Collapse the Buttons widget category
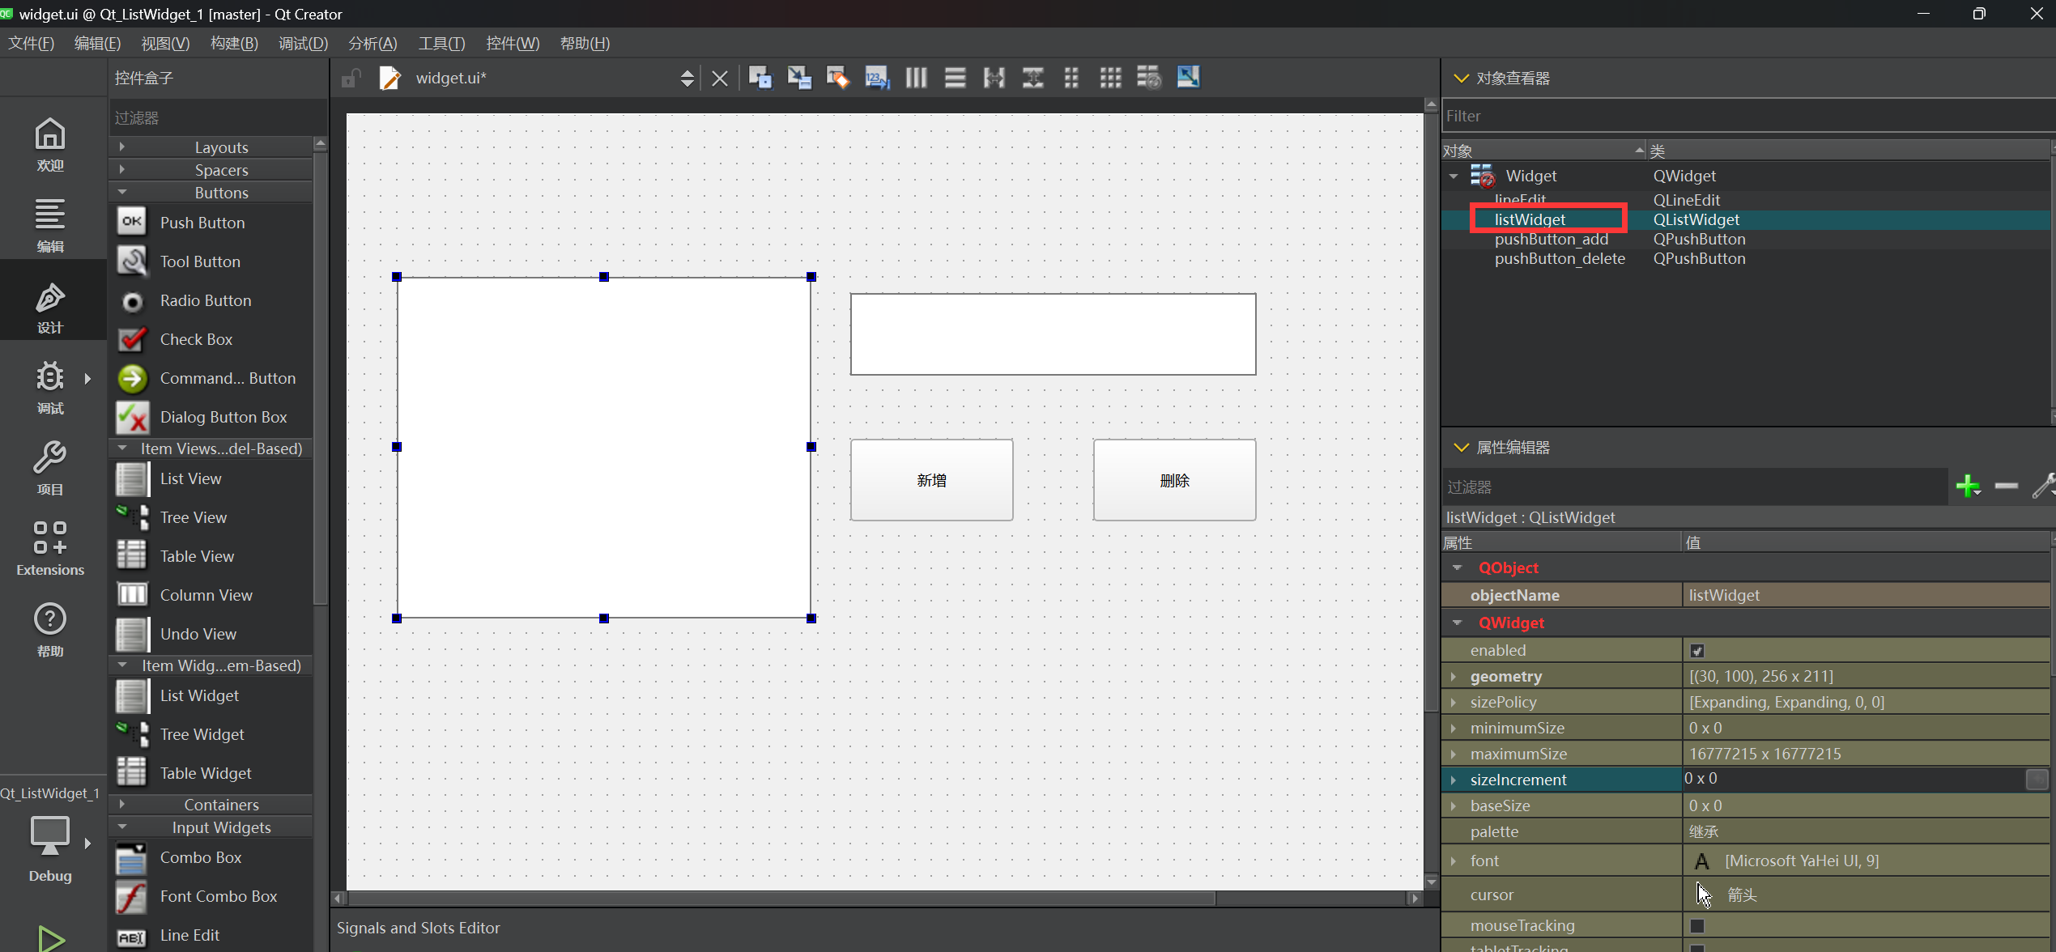2056x952 pixels. [211, 193]
